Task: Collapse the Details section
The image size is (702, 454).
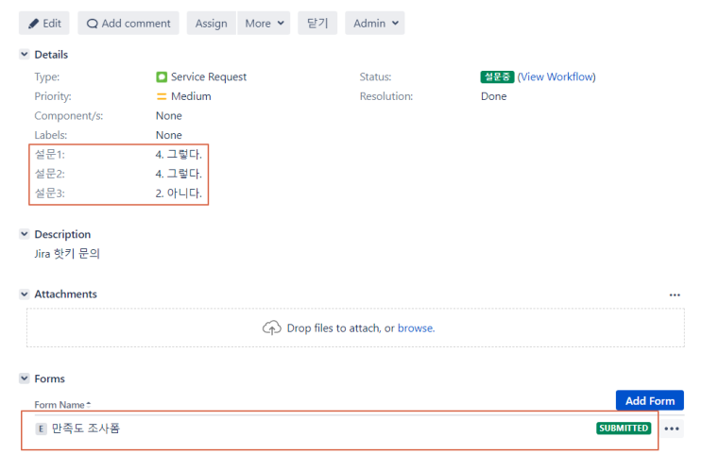Action: pos(25,55)
